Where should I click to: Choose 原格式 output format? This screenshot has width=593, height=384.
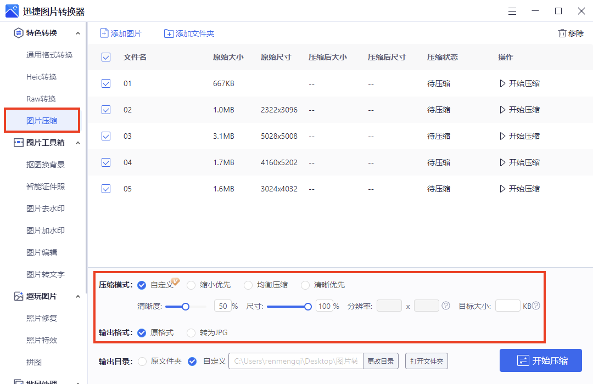pyautogui.click(x=142, y=332)
